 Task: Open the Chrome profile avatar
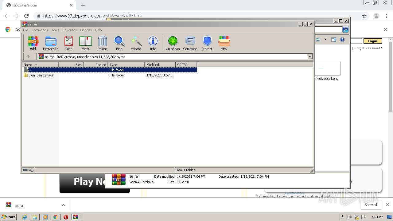376,16
